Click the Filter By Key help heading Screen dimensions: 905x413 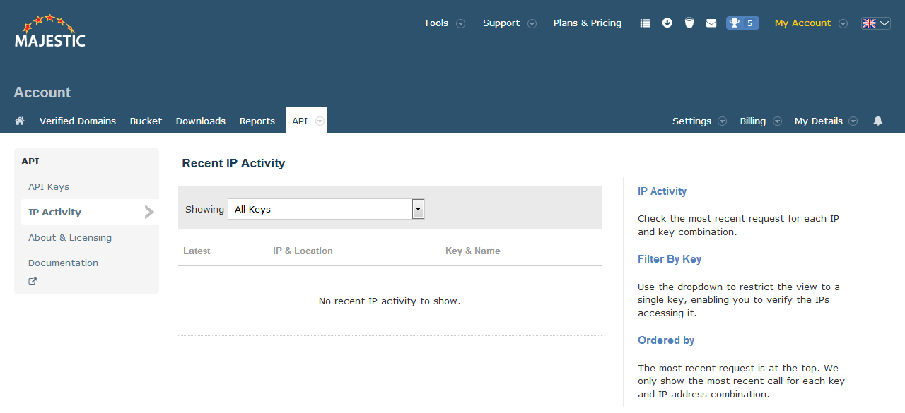(x=670, y=259)
